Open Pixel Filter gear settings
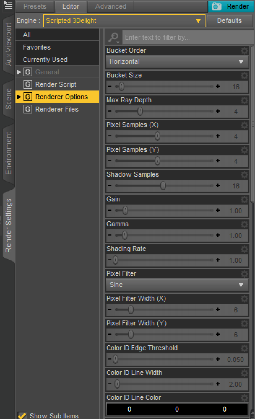The image size is (255, 419). [x=244, y=274]
